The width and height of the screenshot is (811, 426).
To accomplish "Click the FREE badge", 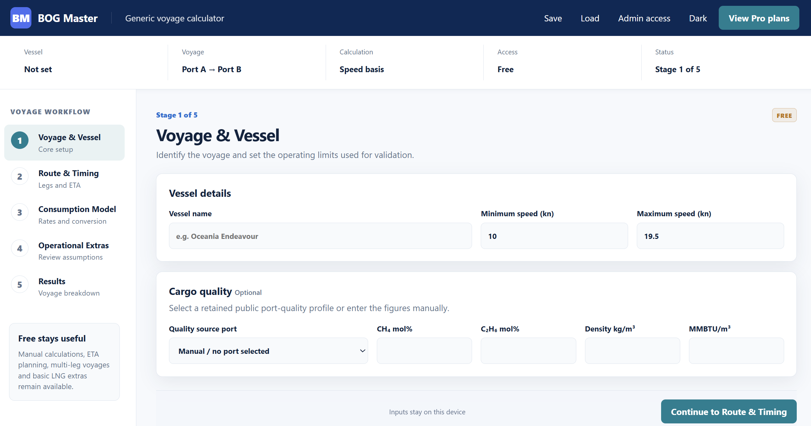I will click(x=784, y=115).
